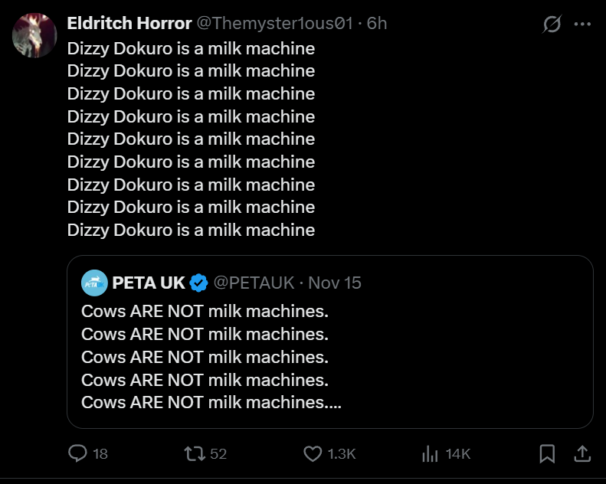Bookmark this tweet
The image size is (606, 484).
tap(547, 454)
